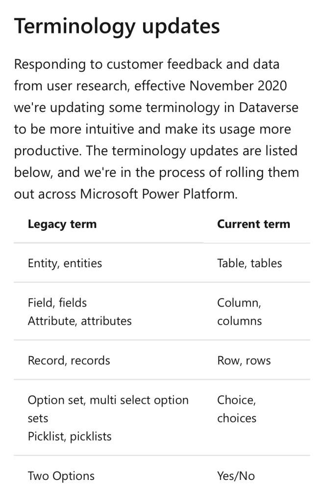This screenshot has width=324, height=503.
Task: Click the "Row, rows" table cell
Action: 244,360
